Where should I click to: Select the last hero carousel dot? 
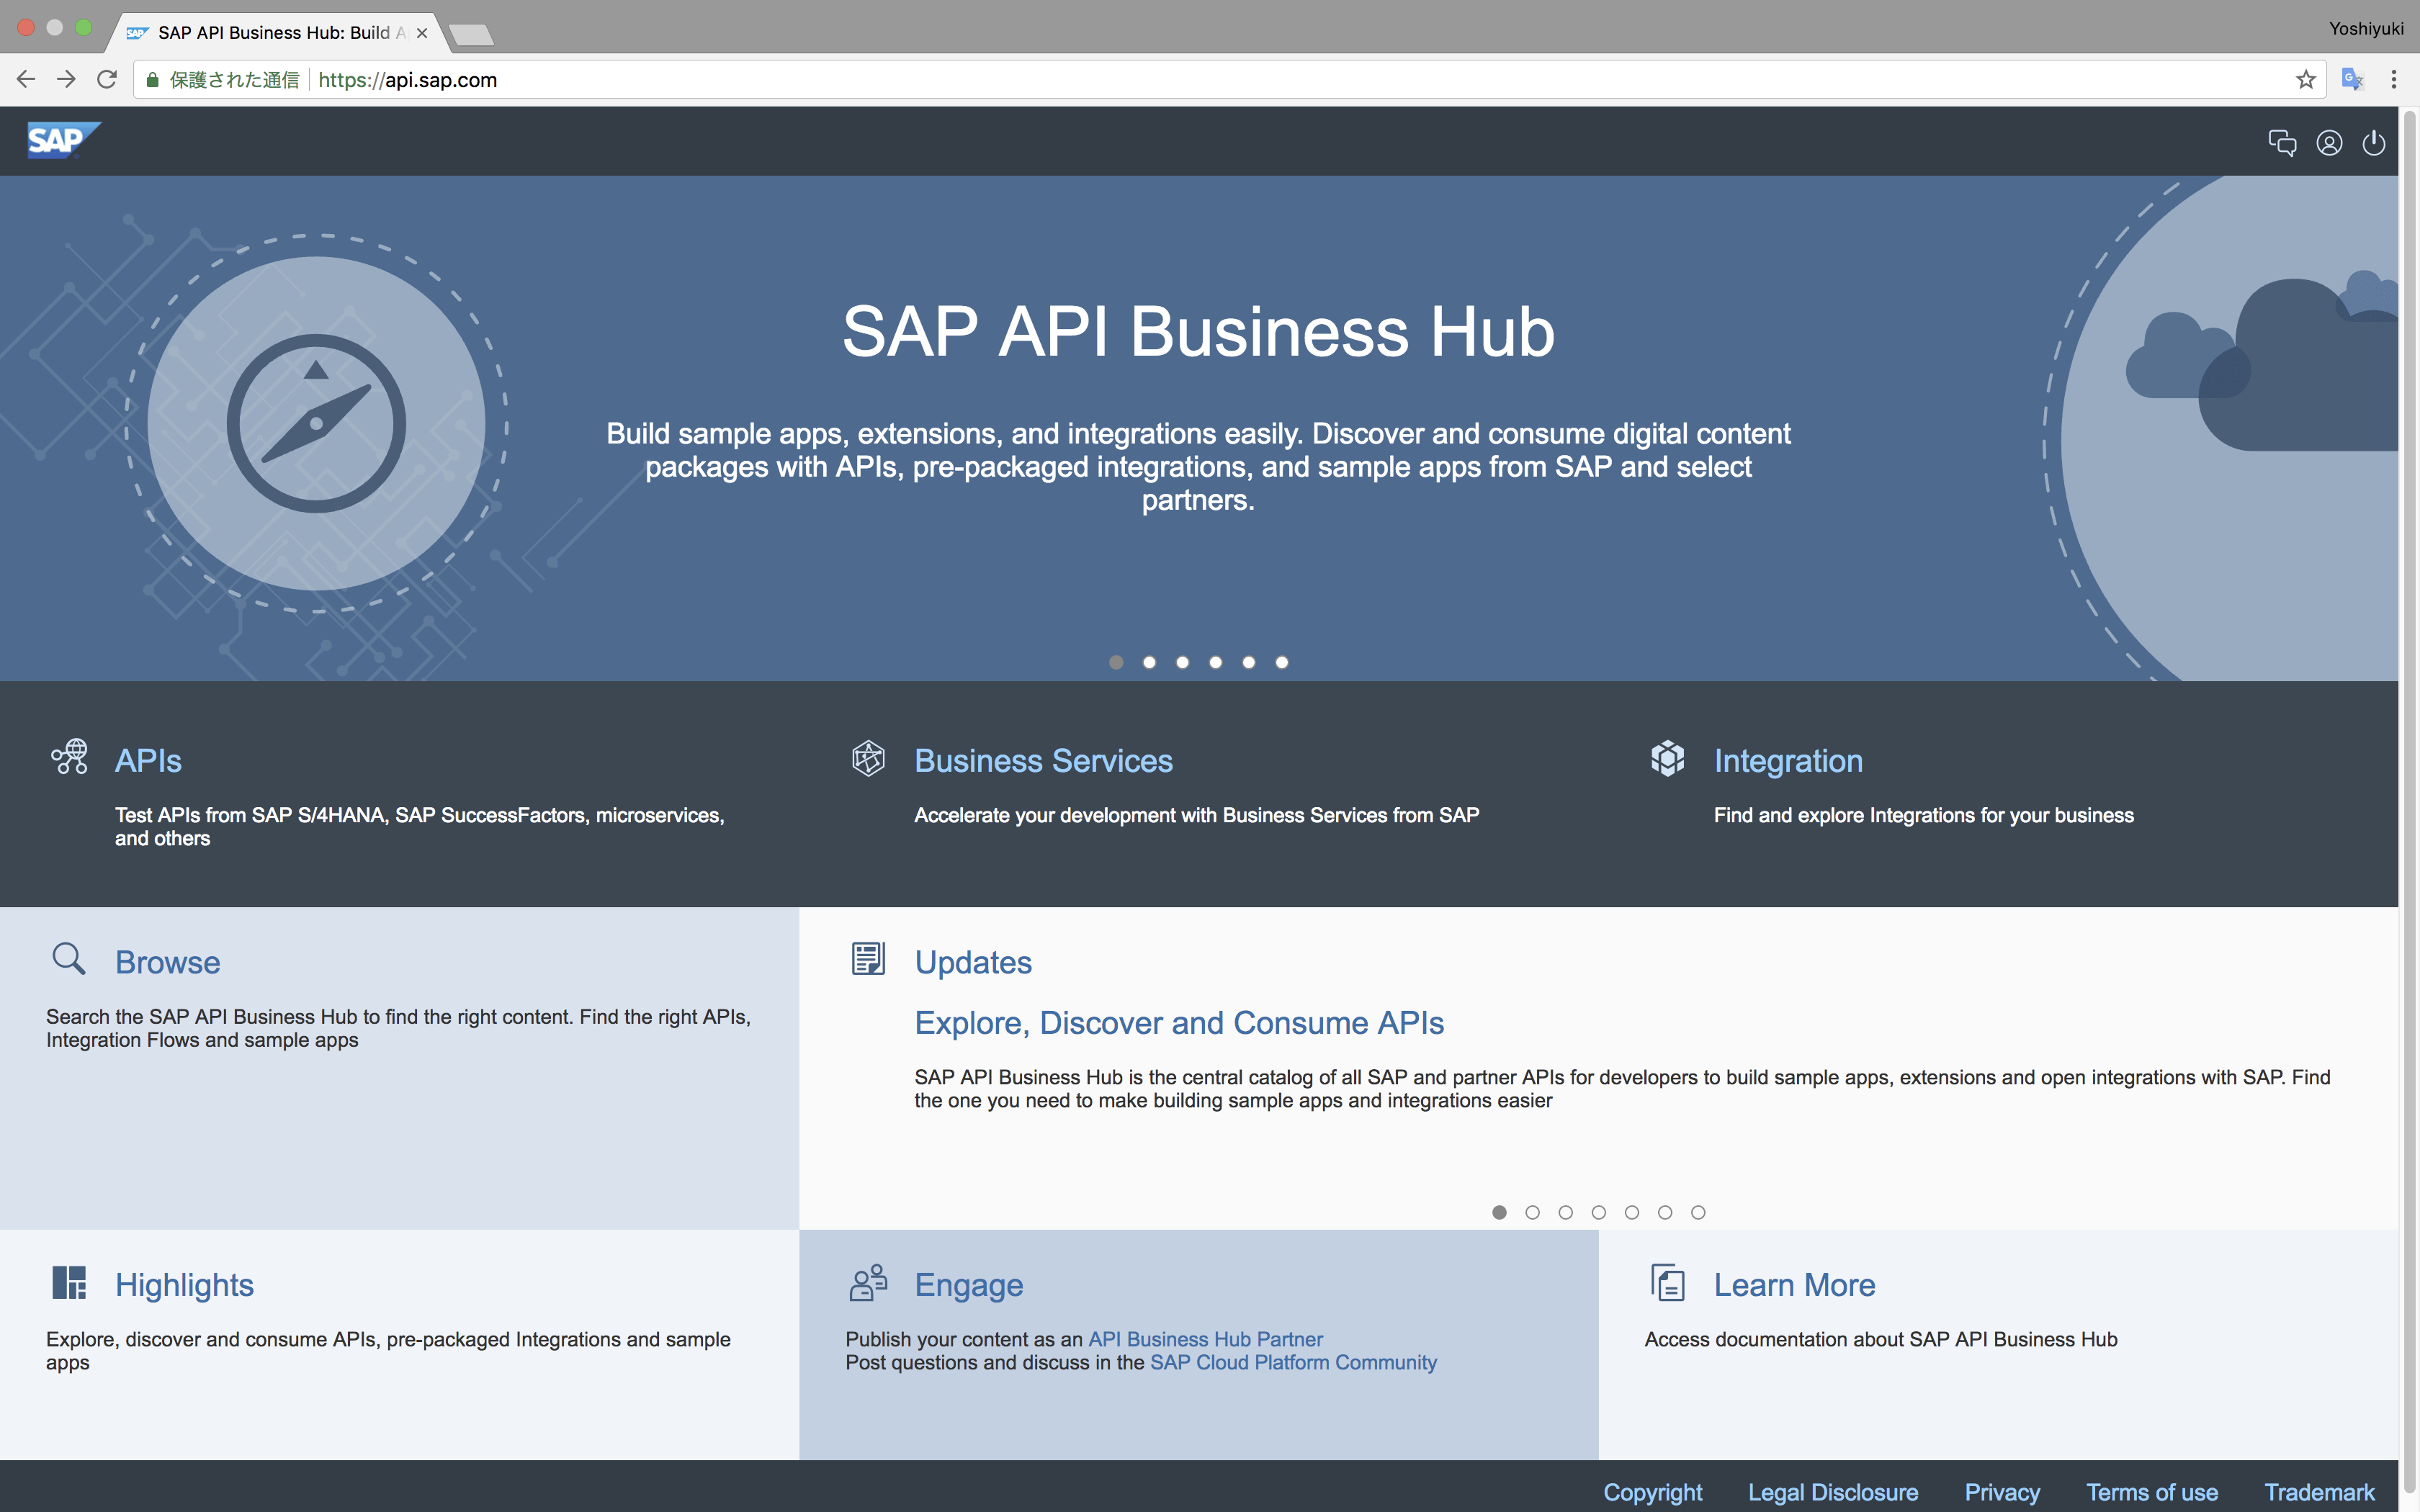click(x=1282, y=662)
